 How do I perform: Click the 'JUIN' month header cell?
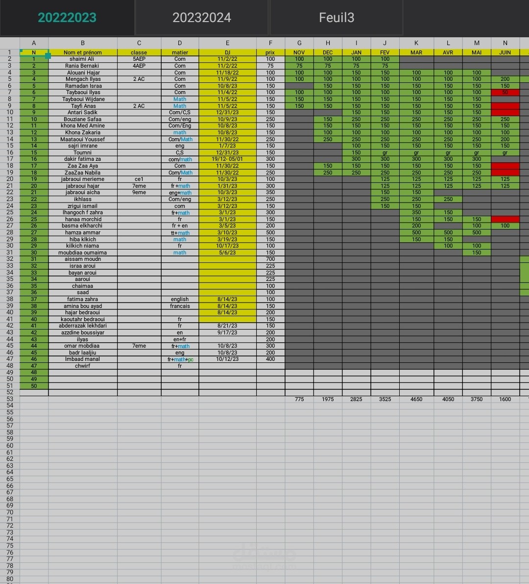[x=505, y=52]
